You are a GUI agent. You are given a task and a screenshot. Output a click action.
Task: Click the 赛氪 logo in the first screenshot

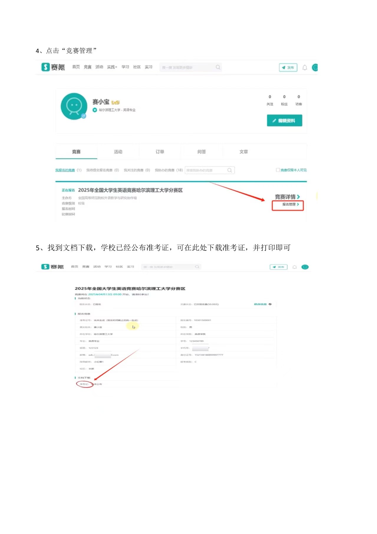coord(53,67)
